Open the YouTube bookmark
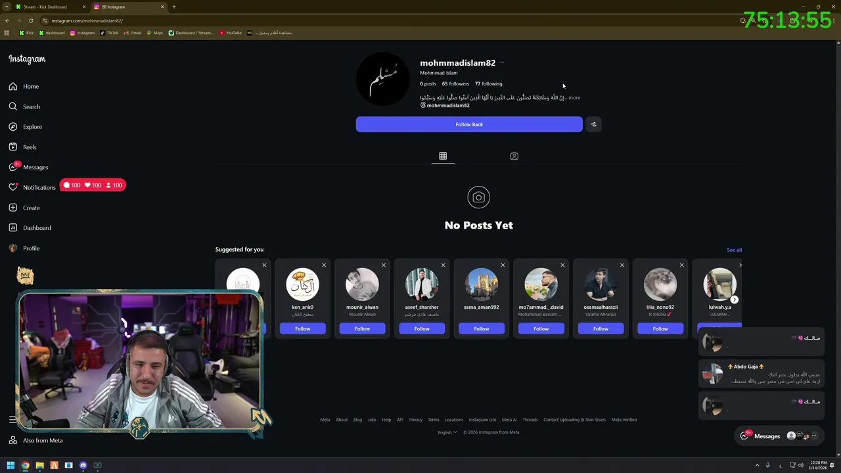The height and width of the screenshot is (473, 841). (x=231, y=33)
